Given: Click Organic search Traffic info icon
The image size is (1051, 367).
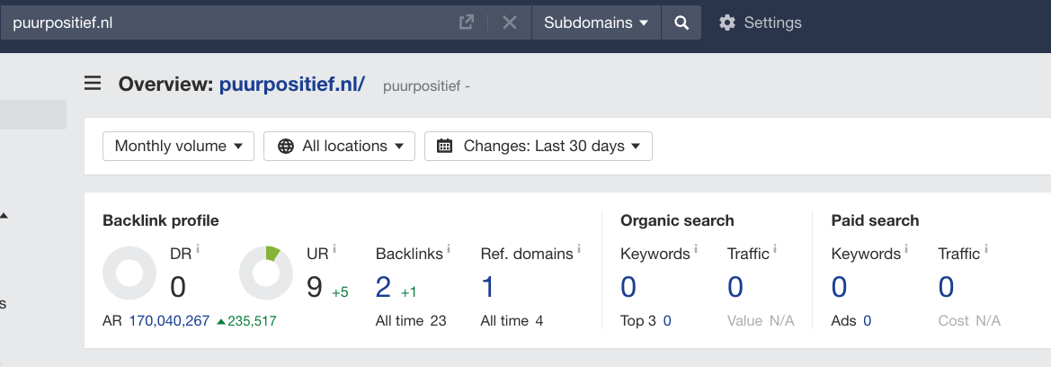Looking at the screenshot, I should pyautogui.click(x=775, y=249).
